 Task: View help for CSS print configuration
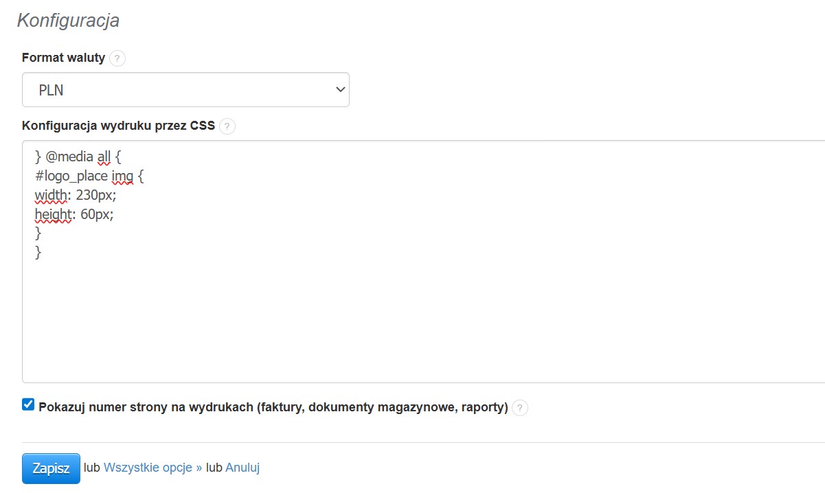[x=227, y=126]
